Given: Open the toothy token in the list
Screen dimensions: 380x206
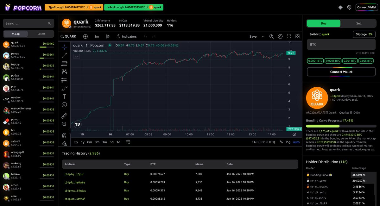Looking at the screenshot, I should pyautogui.click(x=29, y=66).
